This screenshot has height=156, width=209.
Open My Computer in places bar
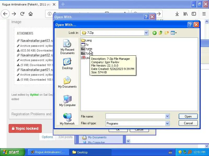(x=67, y=101)
